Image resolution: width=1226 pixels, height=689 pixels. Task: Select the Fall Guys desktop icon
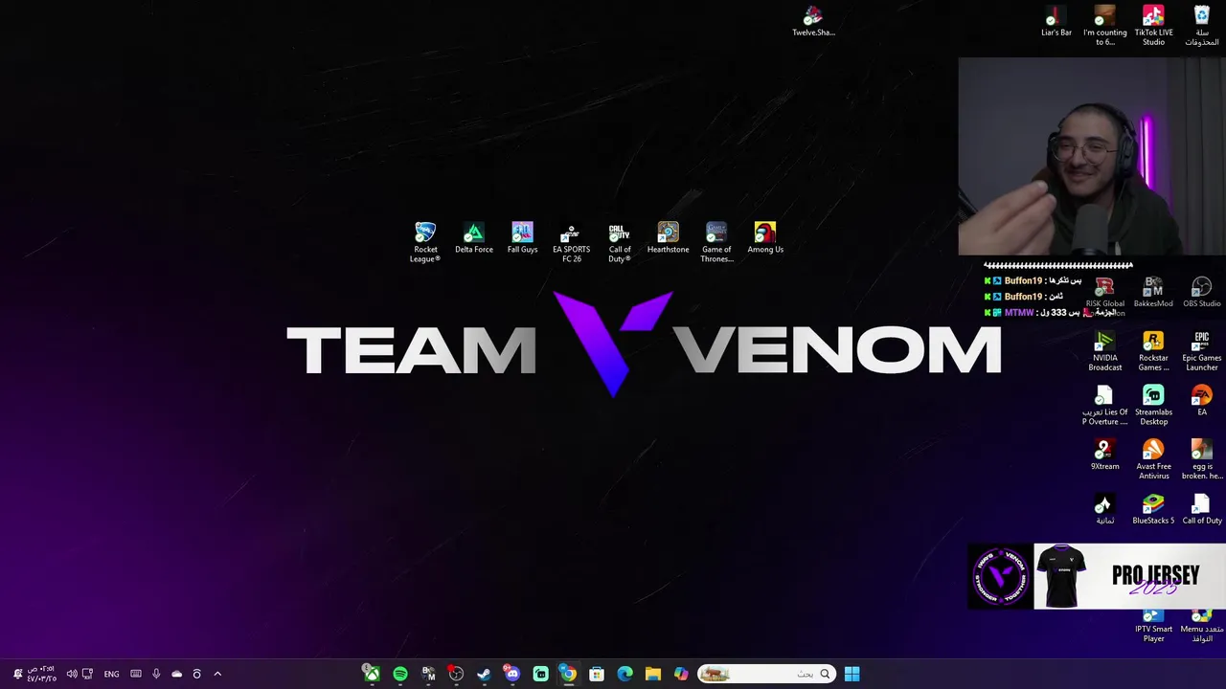pos(522,238)
